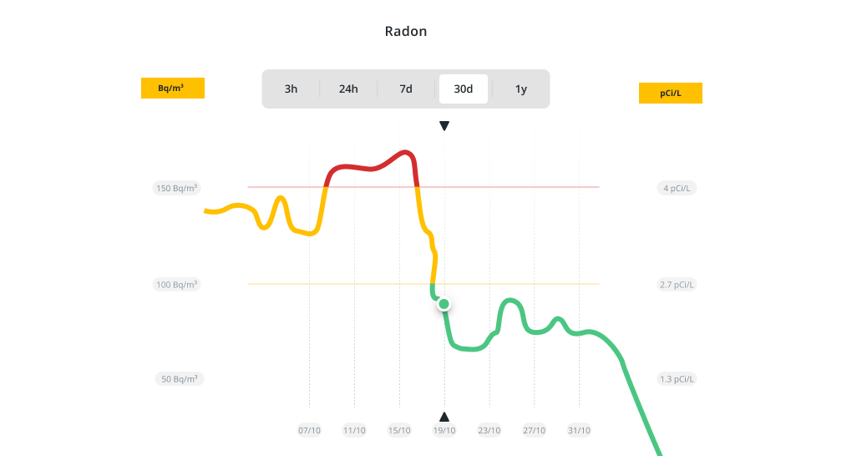Click the bottom upward triangle marker

pyautogui.click(x=444, y=417)
